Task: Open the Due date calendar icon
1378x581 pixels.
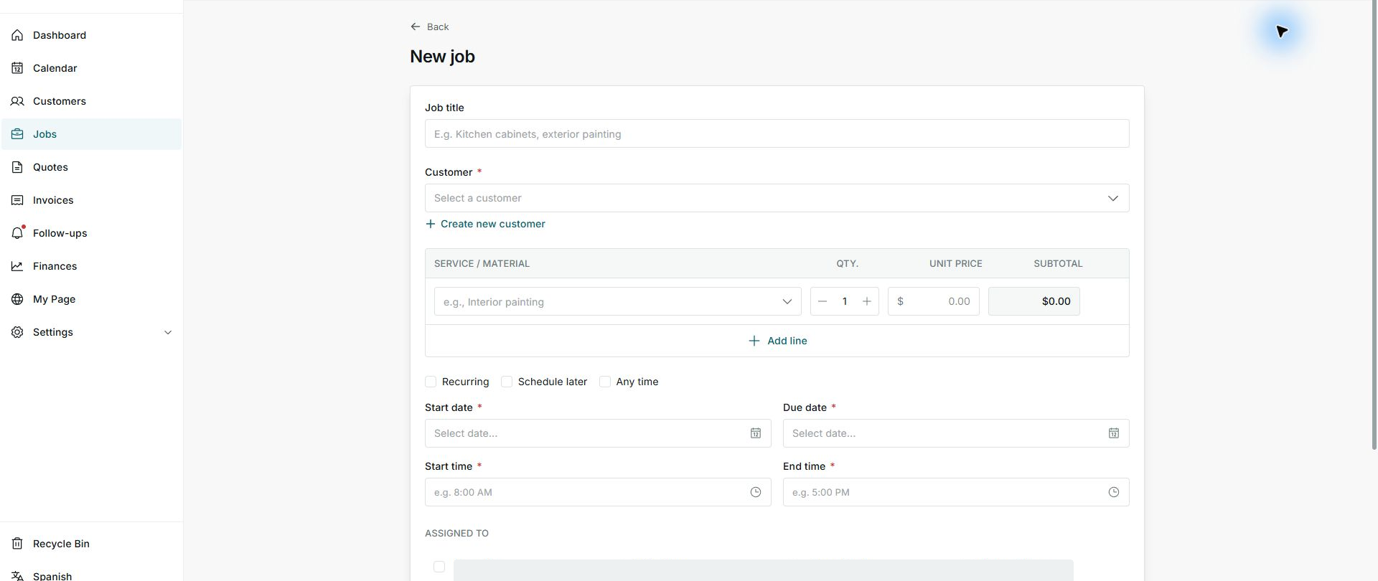Action: [1114, 433]
